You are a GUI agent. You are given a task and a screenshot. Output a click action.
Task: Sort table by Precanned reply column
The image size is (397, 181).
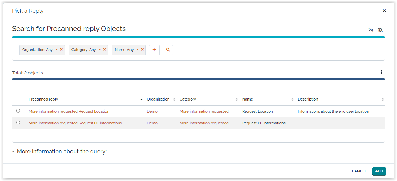(43, 99)
